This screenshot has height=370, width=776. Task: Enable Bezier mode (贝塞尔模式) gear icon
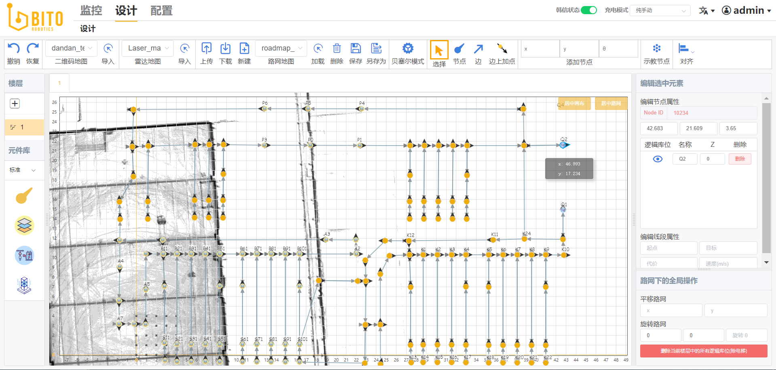click(408, 49)
